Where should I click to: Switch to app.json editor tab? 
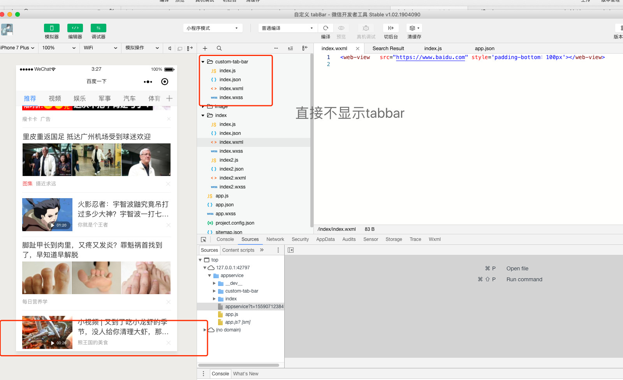point(485,49)
